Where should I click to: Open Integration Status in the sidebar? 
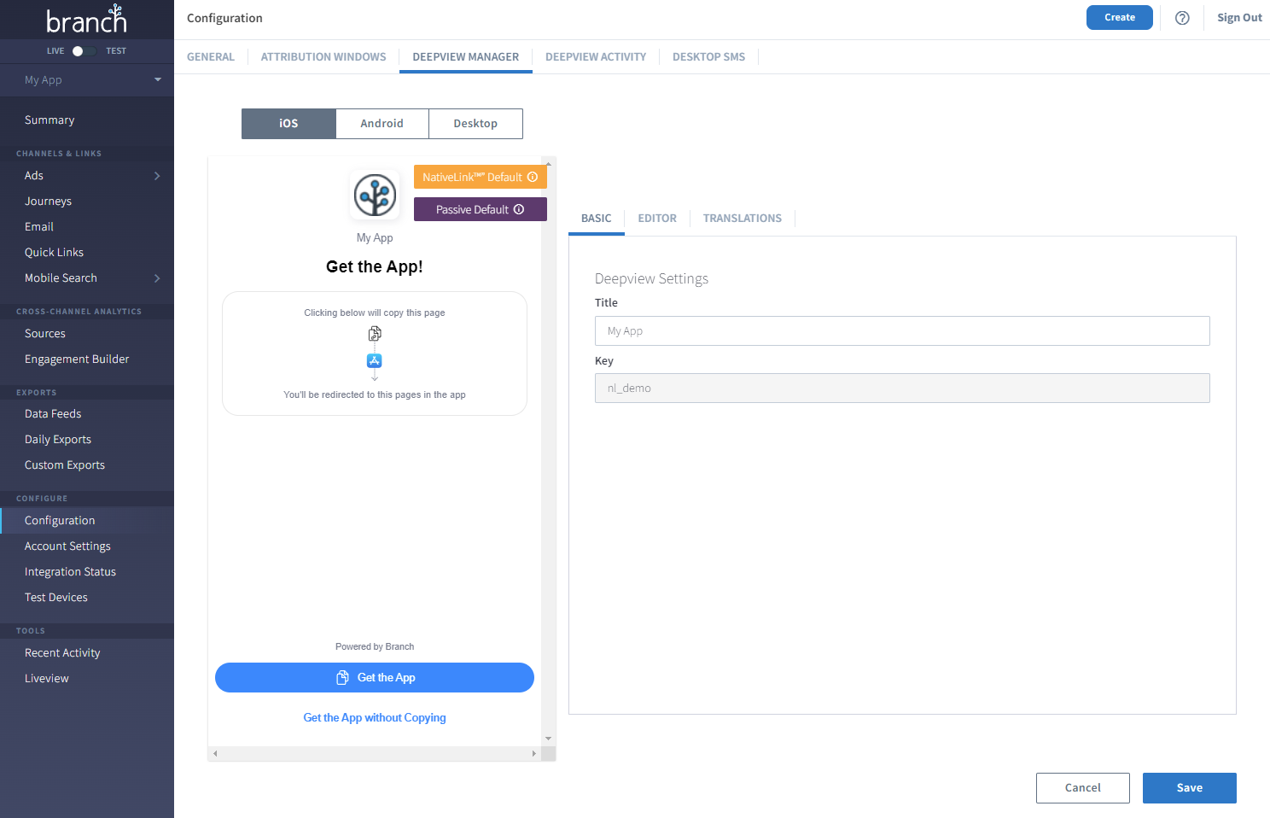(70, 572)
